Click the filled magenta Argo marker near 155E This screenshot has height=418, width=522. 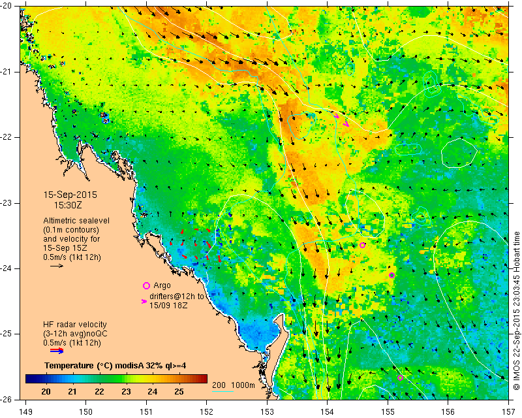click(x=392, y=276)
